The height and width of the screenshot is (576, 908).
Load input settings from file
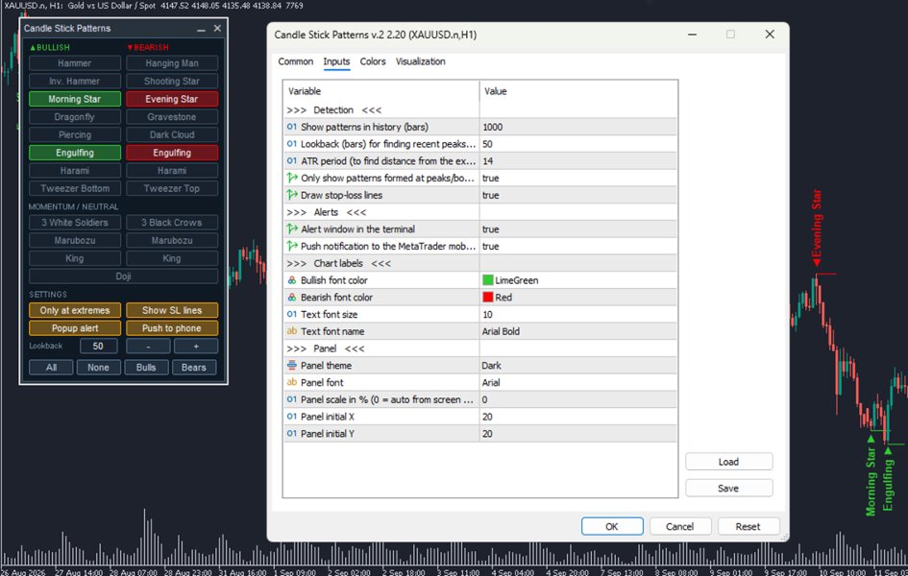pyautogui.click(x=728, y=462)
